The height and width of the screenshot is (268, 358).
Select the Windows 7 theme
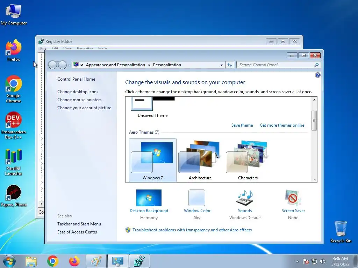coord(152,160)
